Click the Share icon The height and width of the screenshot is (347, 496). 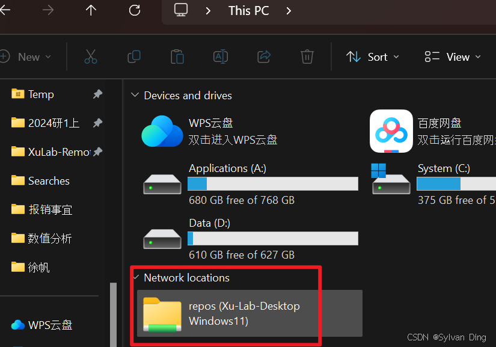[264, 57]
